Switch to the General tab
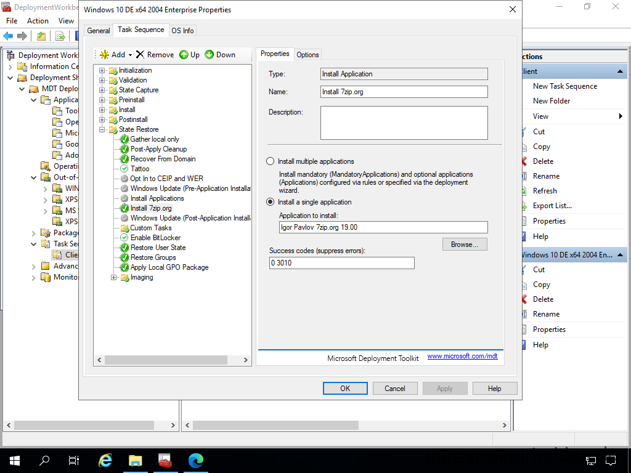Screen dimensions: 631x473 click(99, 31)
